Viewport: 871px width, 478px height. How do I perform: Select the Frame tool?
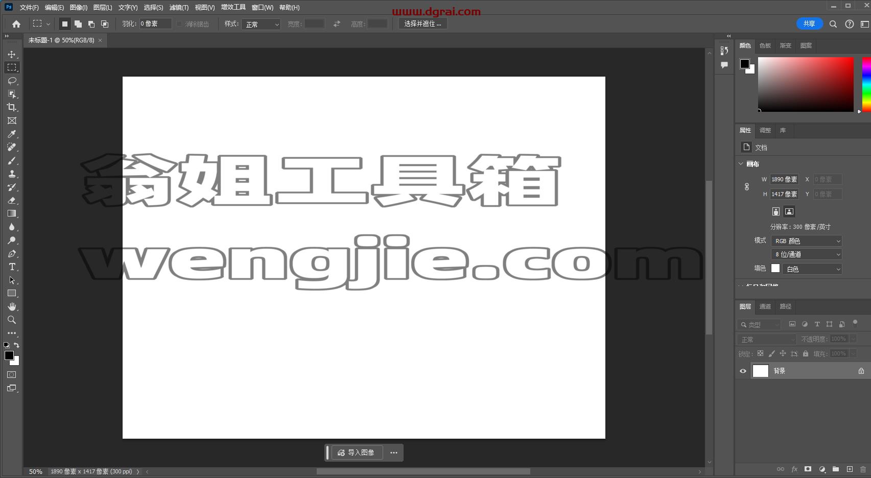[x=12, y=121]
